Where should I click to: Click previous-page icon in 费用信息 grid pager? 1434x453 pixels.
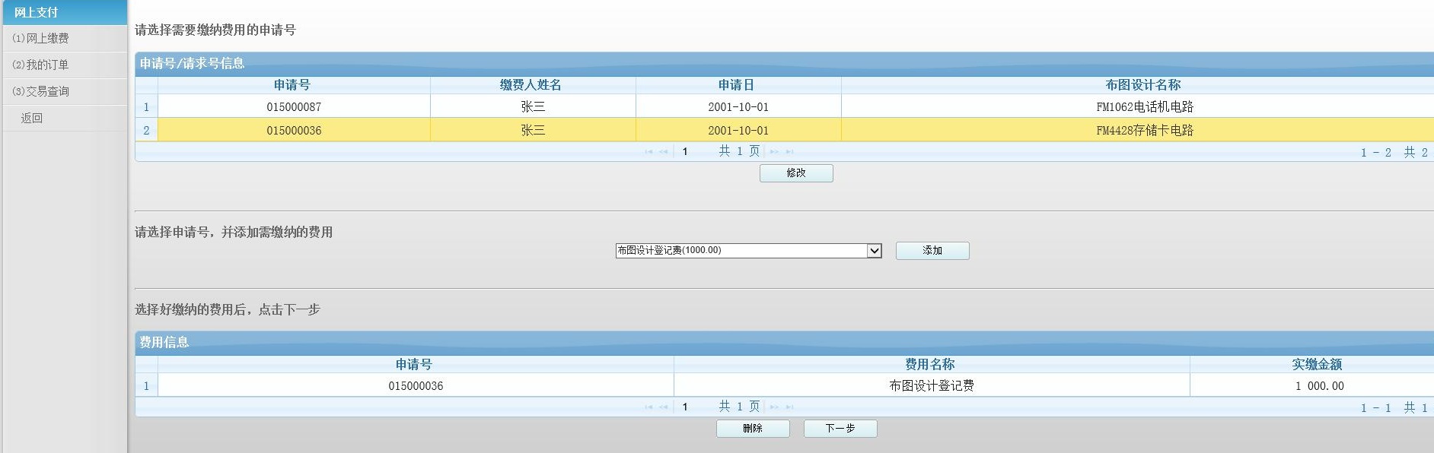coord(664,407)
